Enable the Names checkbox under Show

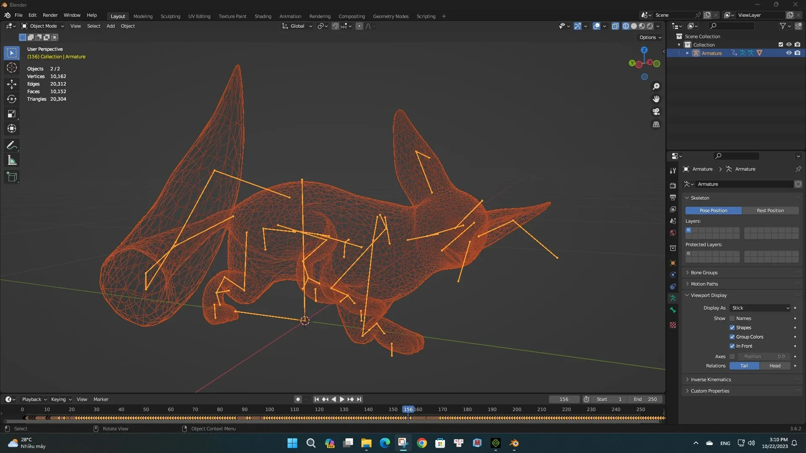pos(732,318)
